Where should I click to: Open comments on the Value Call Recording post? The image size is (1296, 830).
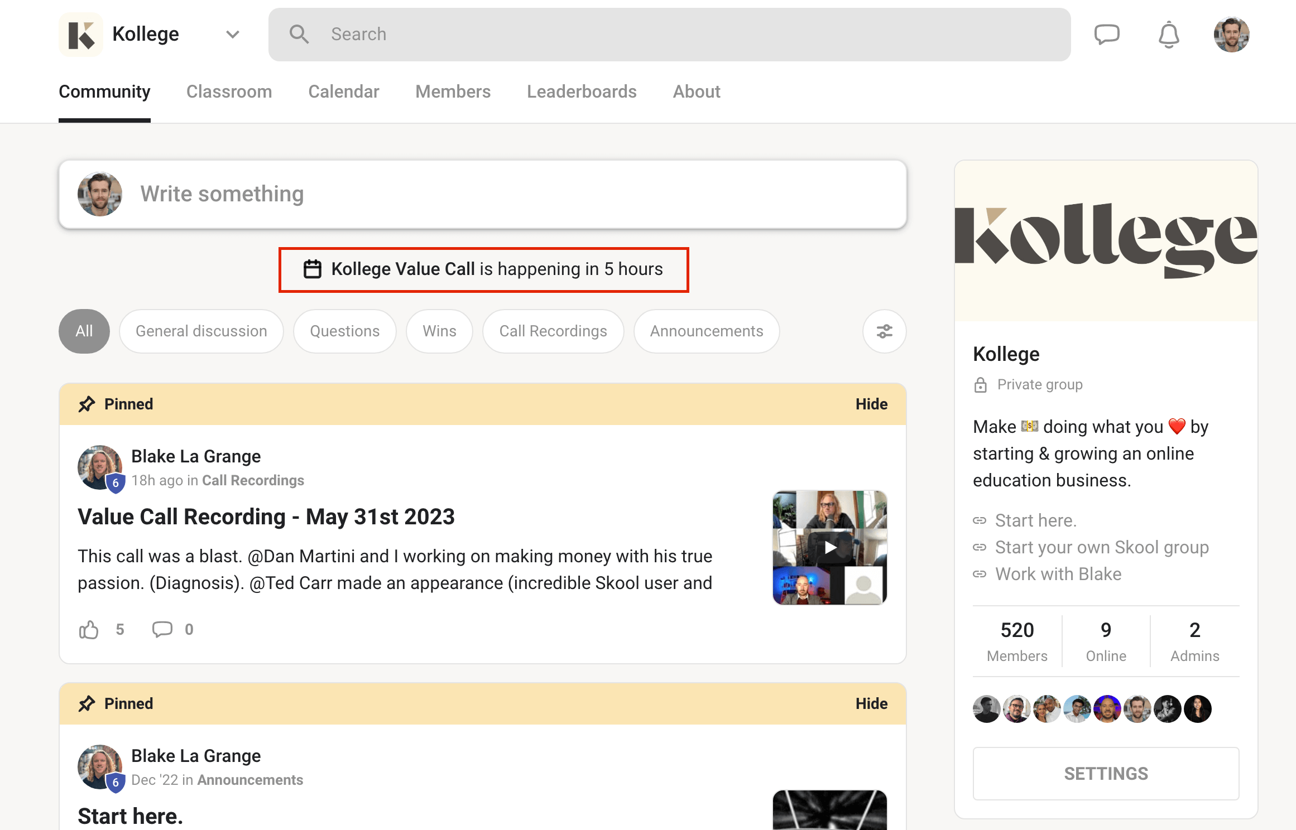[162, 629]
